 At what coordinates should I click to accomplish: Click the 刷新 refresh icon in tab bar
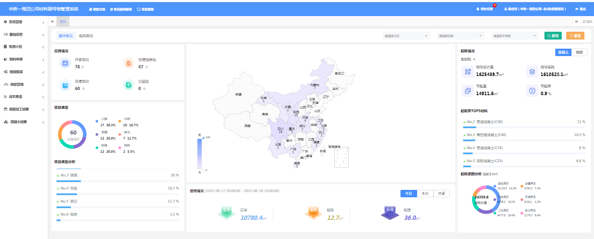[587, 21]
